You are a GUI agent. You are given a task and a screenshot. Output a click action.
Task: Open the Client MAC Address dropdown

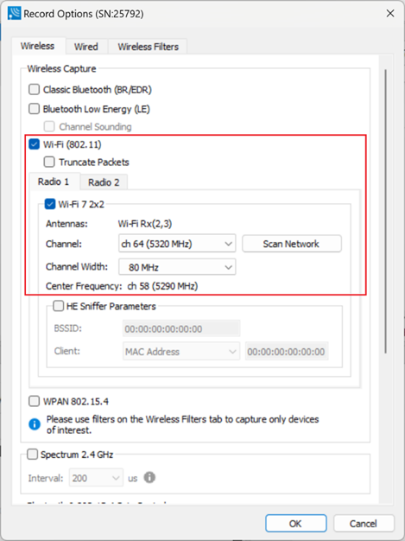coord(181,352)
